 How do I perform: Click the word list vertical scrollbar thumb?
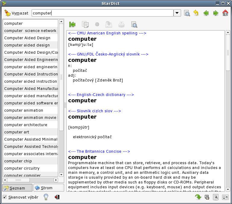point(61,77)
